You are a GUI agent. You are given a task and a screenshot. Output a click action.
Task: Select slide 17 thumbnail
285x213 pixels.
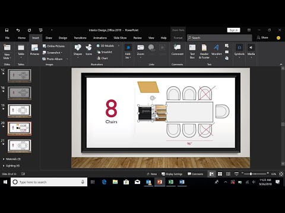coord(20,75)
